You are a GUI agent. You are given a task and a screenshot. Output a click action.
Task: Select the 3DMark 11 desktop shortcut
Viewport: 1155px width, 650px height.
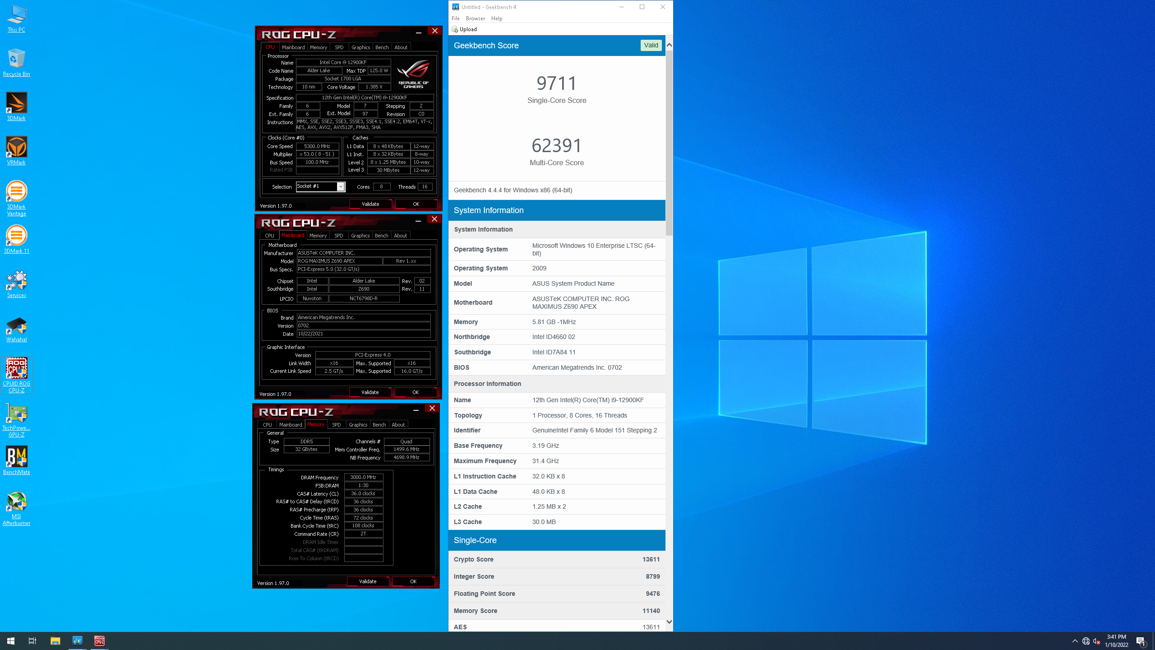(16, 239)
